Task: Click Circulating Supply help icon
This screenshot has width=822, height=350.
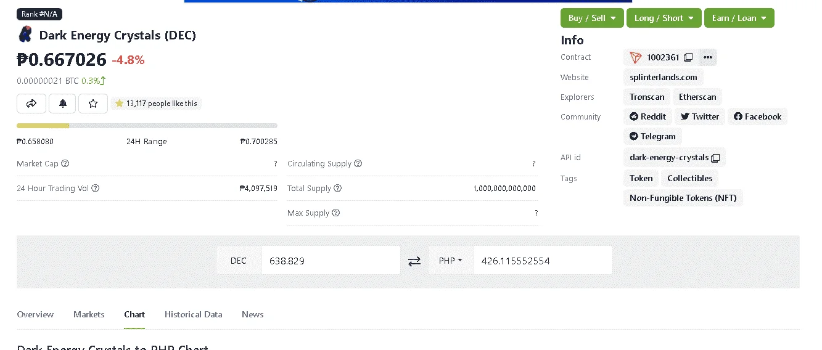Action: (358, 164)
